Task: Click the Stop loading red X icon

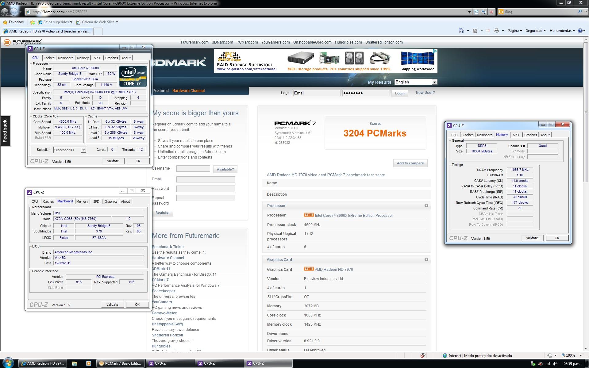Action: [491, 12]
